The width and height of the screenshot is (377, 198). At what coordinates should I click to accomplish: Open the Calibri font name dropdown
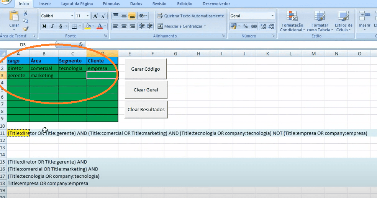(72, 16)
